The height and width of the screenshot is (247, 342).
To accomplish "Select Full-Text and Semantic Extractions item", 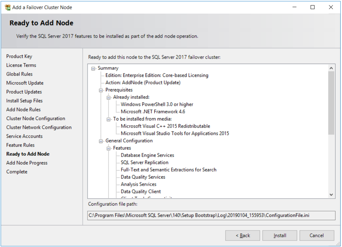I will [x=168, y=170].
